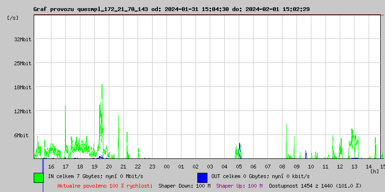The image size is (385, 192).
Task: Click the 18Mbit y-axis label
Action: (x=23, y=87)
